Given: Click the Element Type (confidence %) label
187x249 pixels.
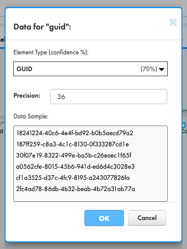Looking at the screenshot, I should [x=51, y=52].
